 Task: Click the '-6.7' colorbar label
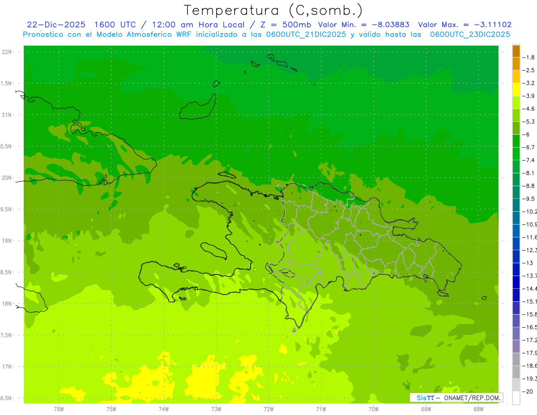[529, 147]
